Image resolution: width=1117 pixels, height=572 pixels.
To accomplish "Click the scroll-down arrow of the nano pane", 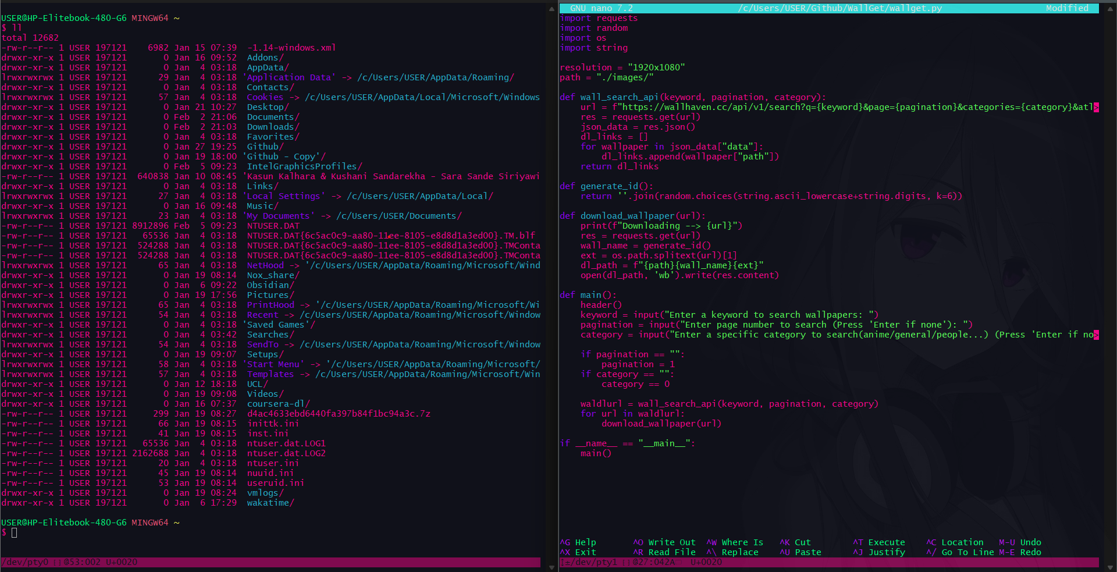I will point(1111,567).
